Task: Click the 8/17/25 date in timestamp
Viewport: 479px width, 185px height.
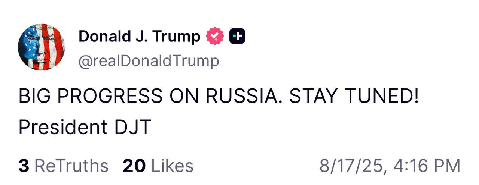Action: [x=353, y=166]
